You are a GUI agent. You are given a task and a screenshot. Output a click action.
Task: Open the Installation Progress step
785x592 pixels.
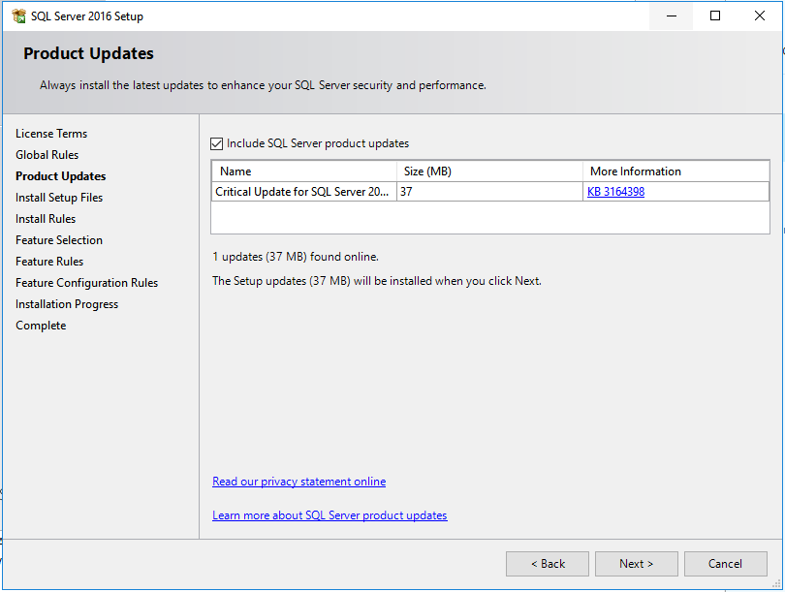tap(66, 303)
